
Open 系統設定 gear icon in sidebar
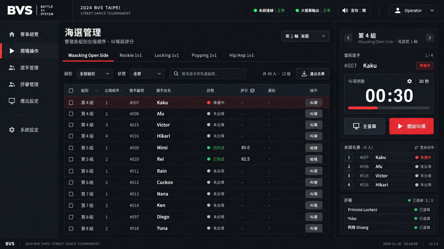click(x=12, y=130)
